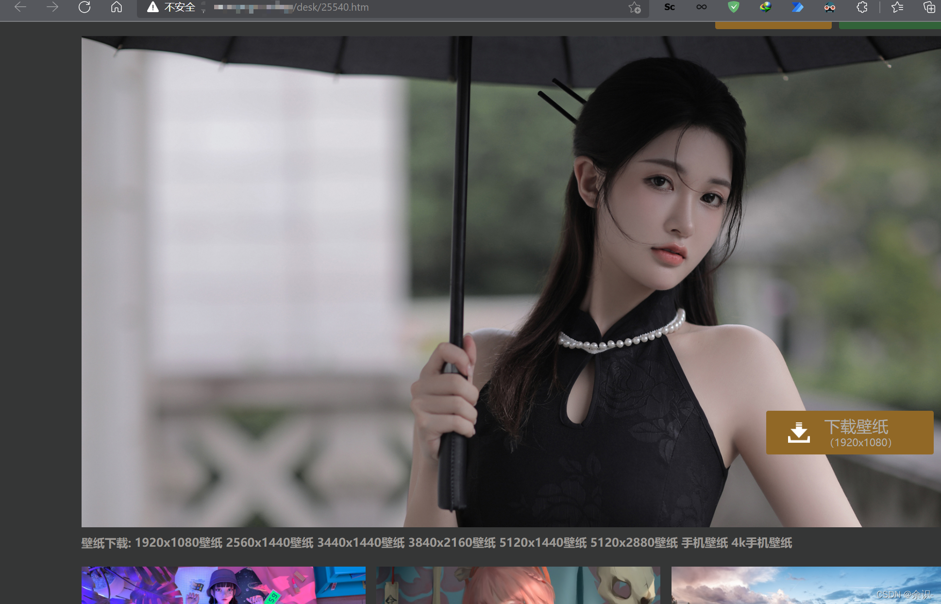
Task: Open the collections icon
Action: [x=929, y=7]
